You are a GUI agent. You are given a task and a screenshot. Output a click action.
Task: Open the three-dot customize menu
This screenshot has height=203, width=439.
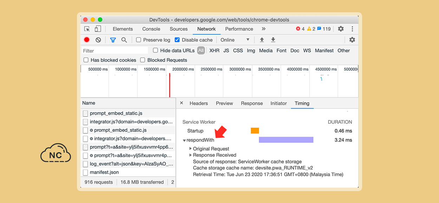[x=352, y=29]
